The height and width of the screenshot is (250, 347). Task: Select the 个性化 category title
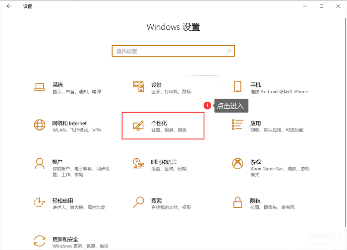click(159, 123)
